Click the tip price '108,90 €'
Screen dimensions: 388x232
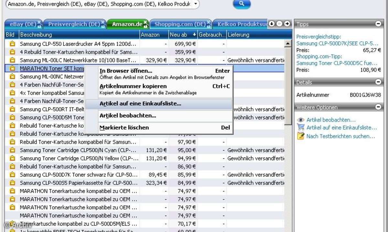pos(371,70)
